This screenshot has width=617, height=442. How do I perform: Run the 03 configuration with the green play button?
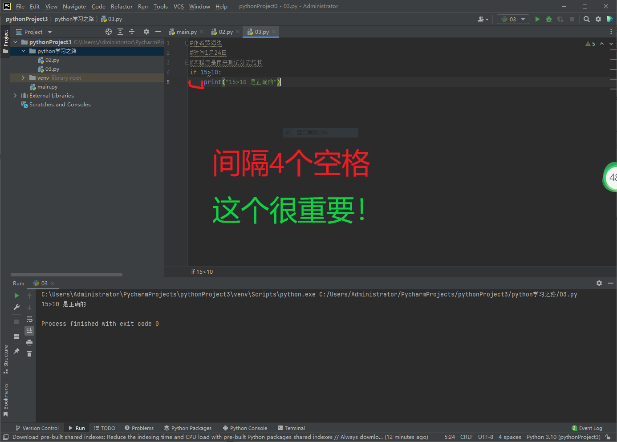[x=537, y=19]
